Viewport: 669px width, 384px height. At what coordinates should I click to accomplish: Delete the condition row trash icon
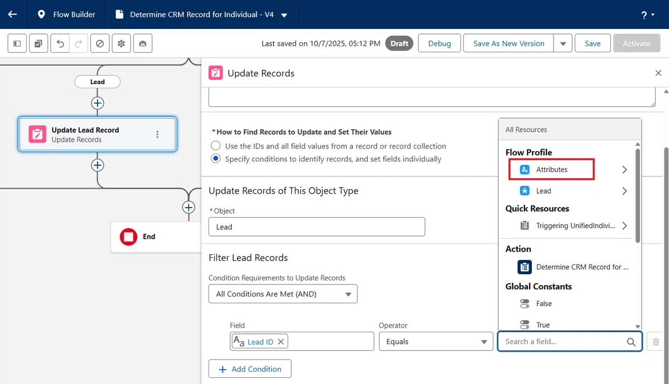coord(656,342)
